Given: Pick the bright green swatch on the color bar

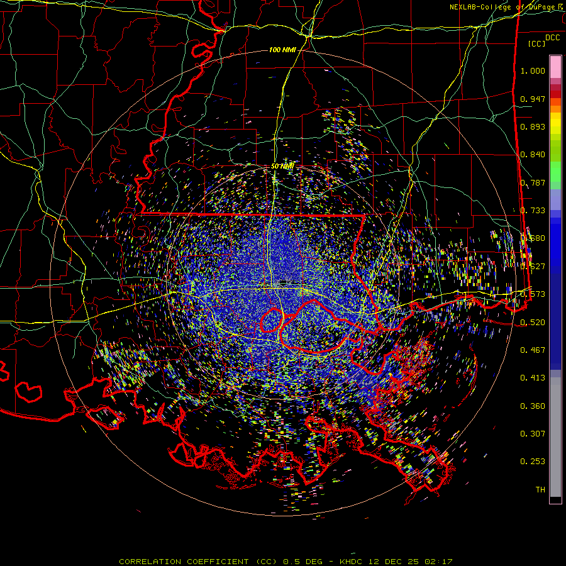Looking at the screenshot, I should click(x=555, y=172).
